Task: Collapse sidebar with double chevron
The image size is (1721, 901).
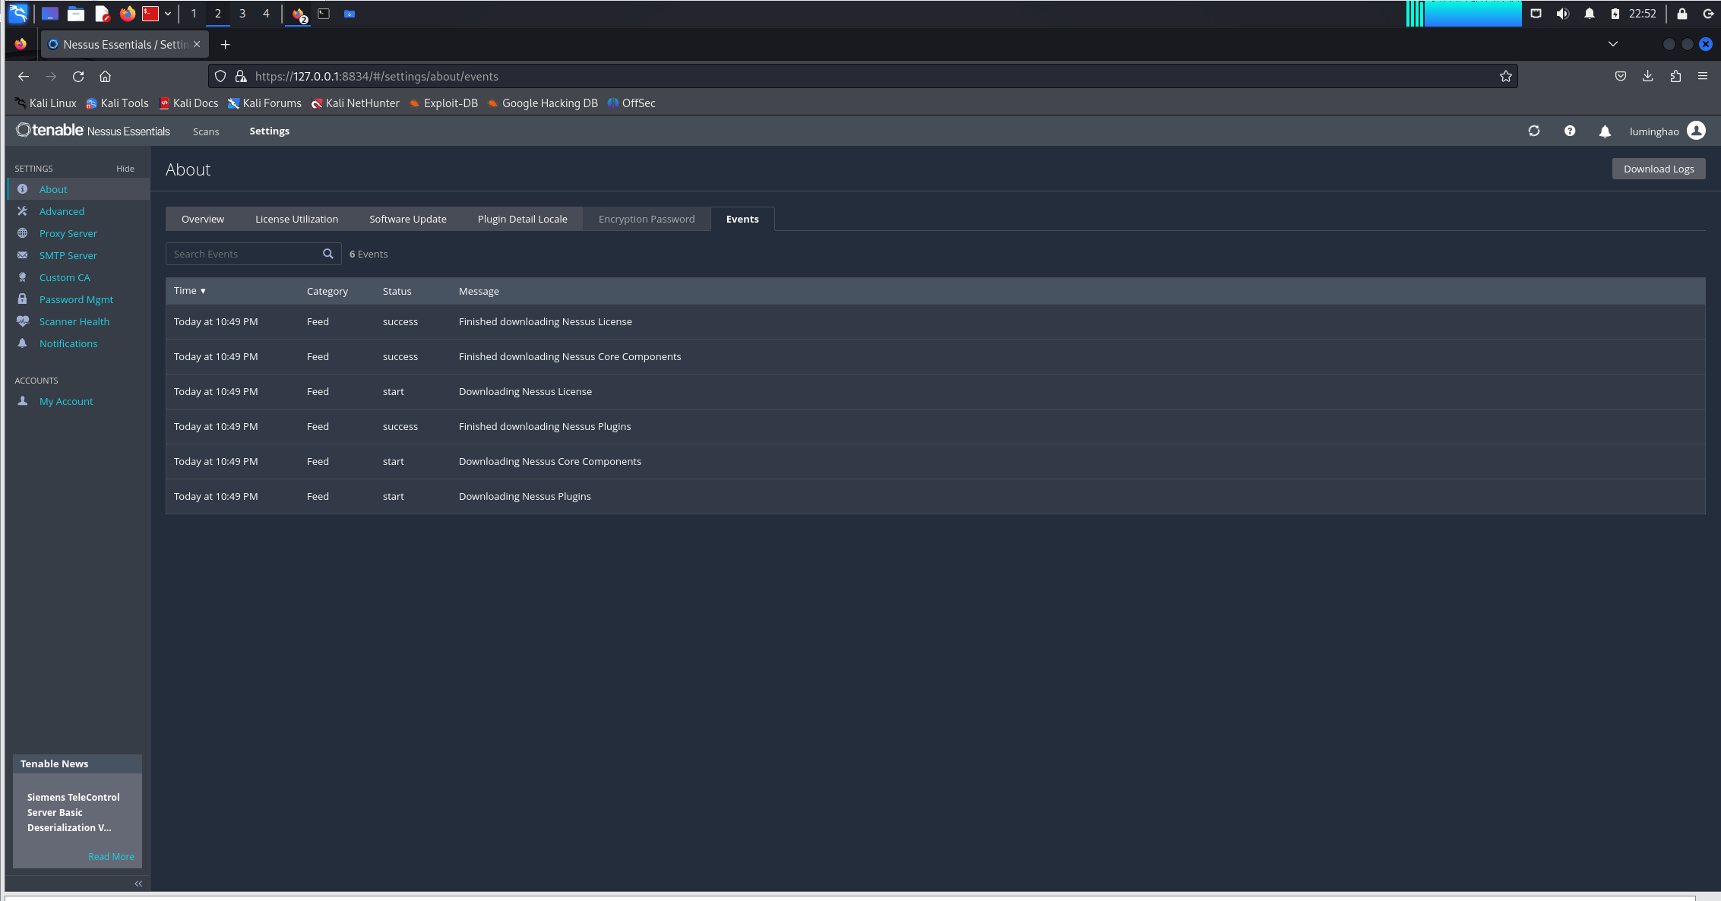Action: 138,884
